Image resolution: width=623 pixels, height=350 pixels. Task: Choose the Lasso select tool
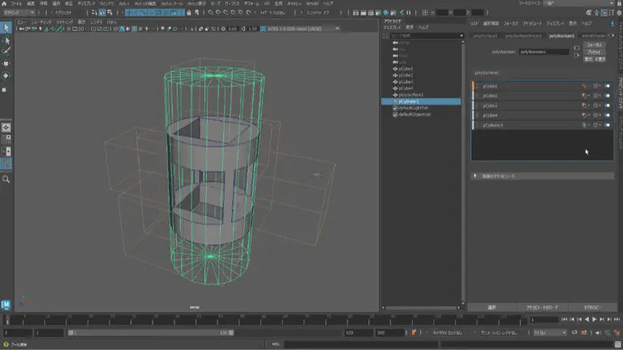[x=6, y=40]
